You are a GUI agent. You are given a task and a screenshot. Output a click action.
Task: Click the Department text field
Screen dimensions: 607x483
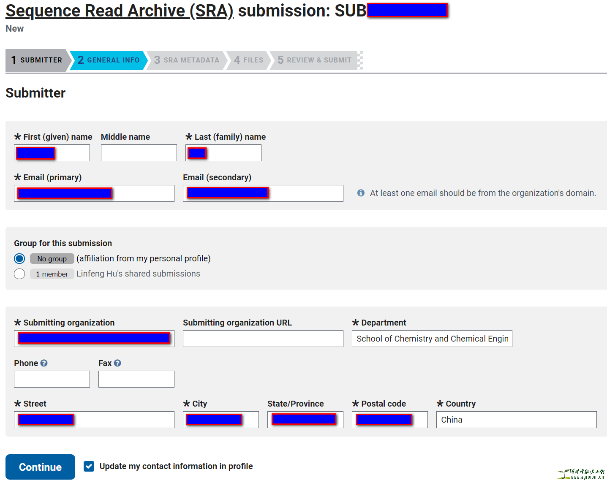pos(432,339)
